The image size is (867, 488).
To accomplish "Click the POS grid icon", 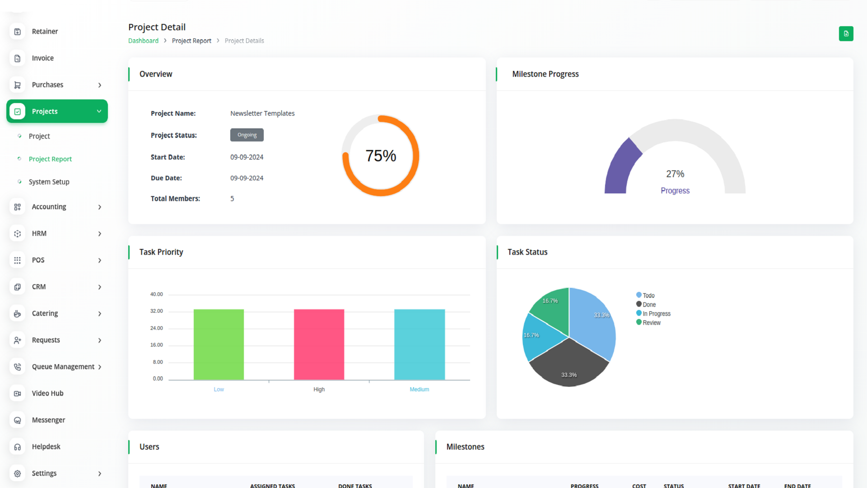I will click(17, 260).
